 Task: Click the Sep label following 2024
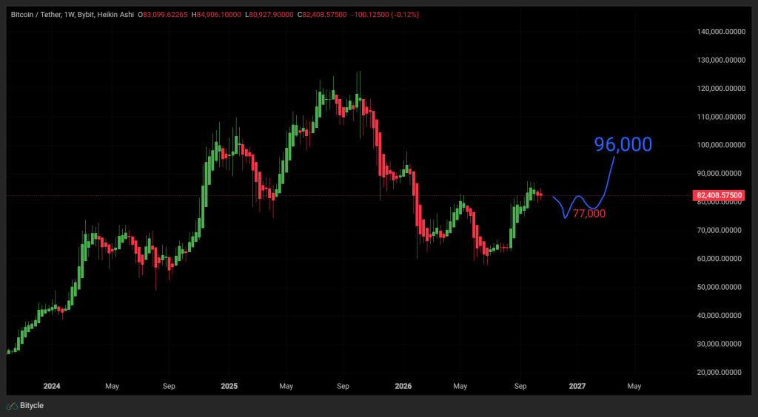click(x=169, y=387)
